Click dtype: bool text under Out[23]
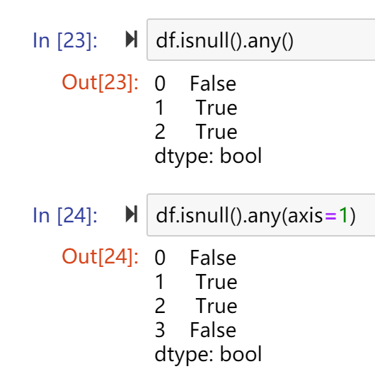 208,156
